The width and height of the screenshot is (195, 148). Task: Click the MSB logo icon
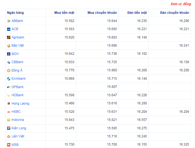click(x=9, y=145)
